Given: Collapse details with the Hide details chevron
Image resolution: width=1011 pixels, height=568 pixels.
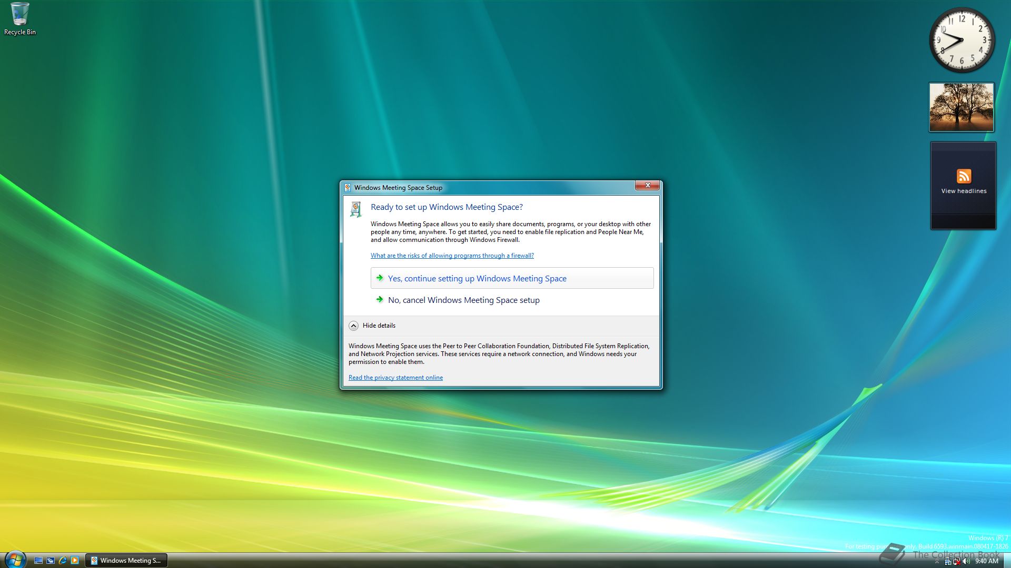Looking at the screenshot, I should tap(354, 326).
